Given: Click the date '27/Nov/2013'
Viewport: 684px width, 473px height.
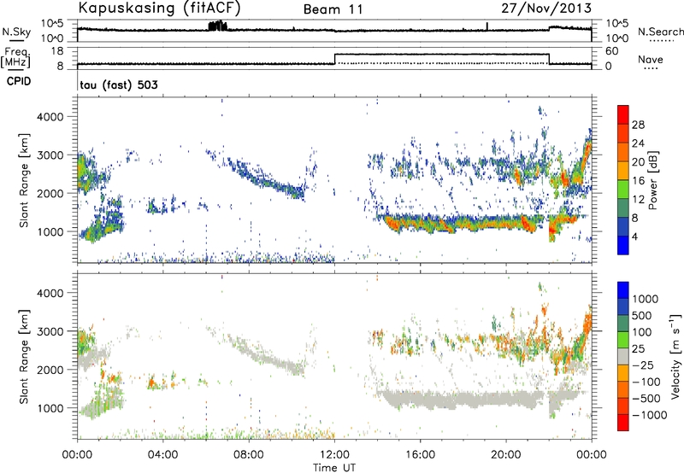Looking at the screenshot, I should [546, 8].
